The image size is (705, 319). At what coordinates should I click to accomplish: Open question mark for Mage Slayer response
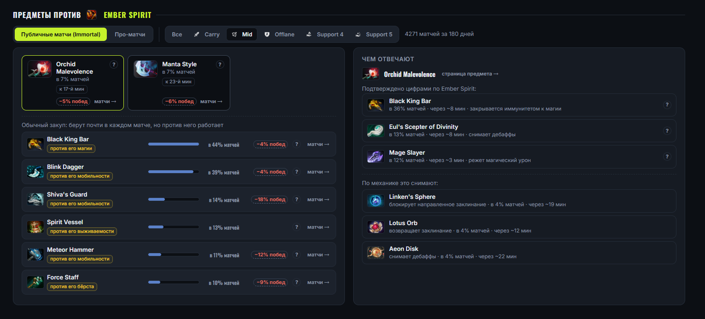(667, 157)
